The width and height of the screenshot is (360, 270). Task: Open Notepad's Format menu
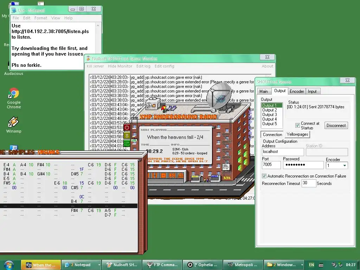pyautogui.click(x=41, y=18)
